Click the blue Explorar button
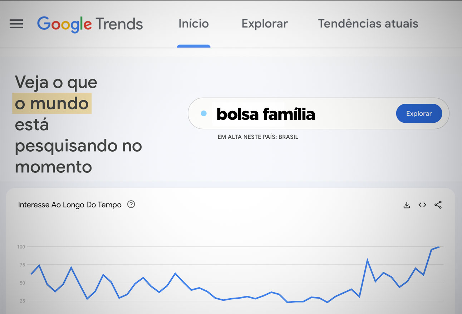The image size is (462, 314). (x=419, y=113)
